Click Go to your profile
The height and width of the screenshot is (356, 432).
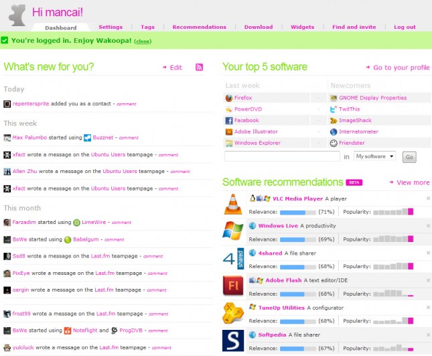pyautogui.click(x=401, y=68)
